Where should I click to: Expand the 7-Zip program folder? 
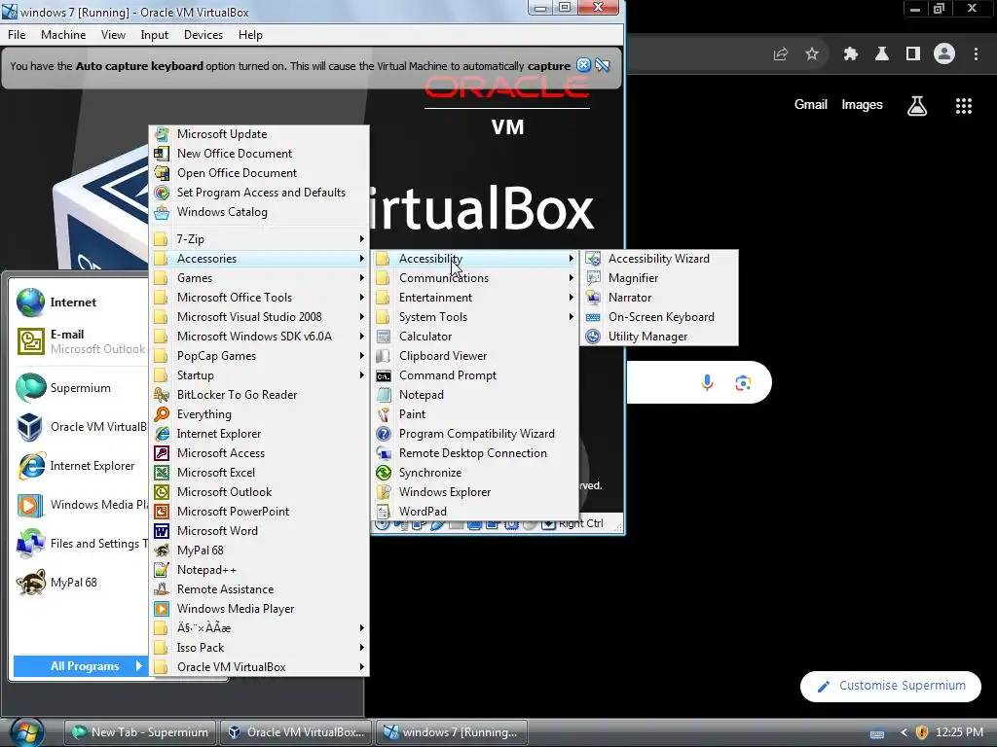click(x=259, y=239)
